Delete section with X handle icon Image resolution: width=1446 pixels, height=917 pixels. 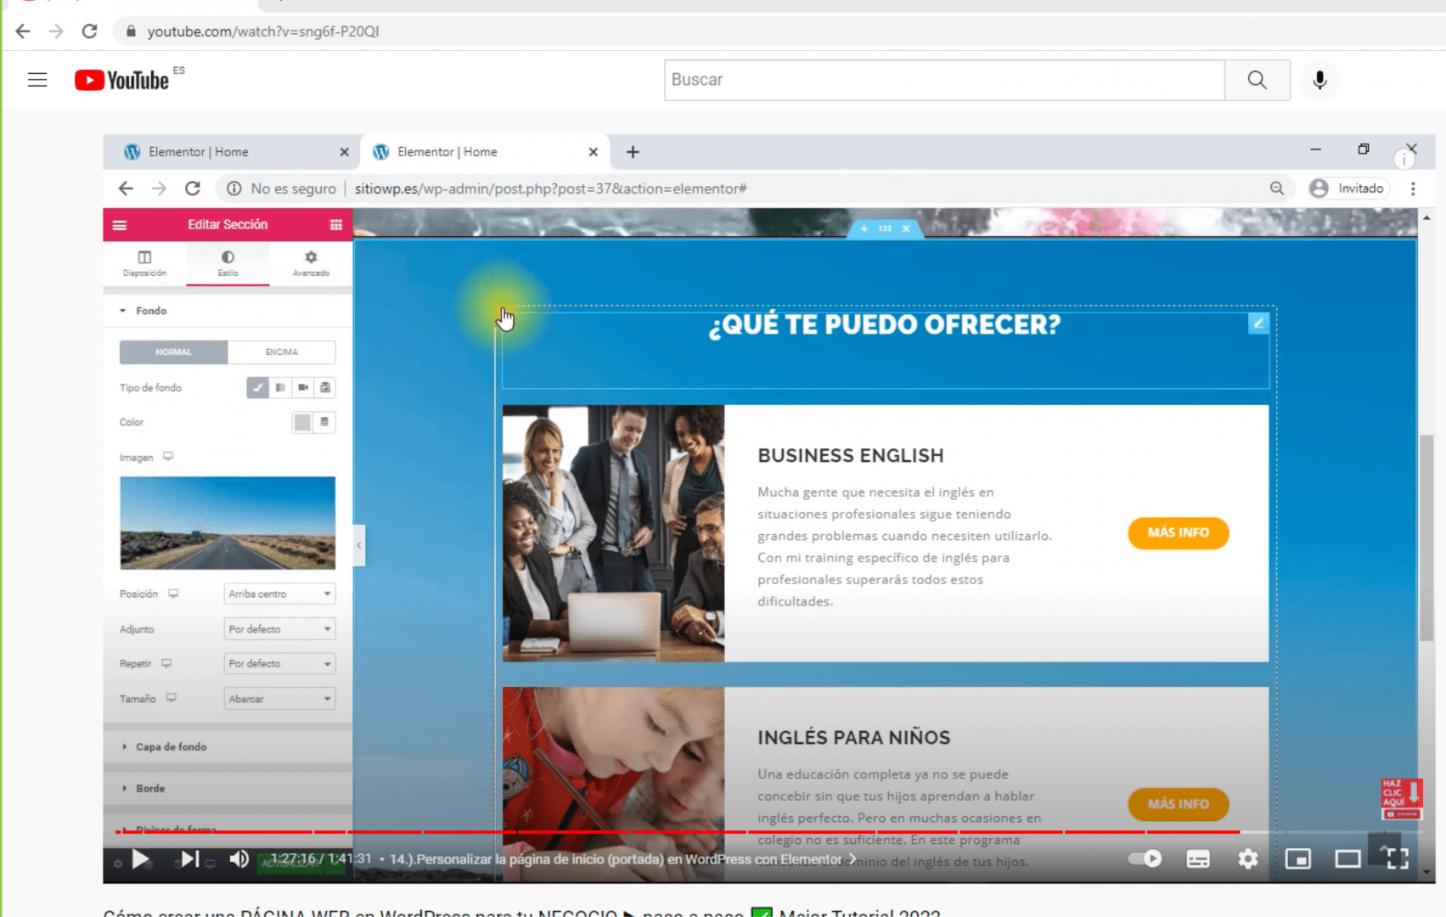point(906,229)
